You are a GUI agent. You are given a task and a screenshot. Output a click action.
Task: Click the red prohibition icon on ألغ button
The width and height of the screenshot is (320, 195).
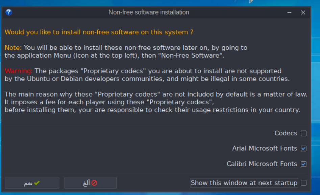pyautogui.click(x=95, y=183)
